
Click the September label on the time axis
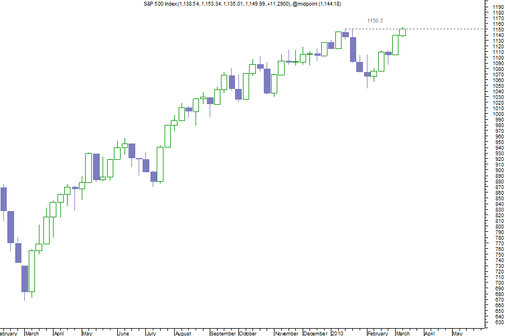[223, 333]
